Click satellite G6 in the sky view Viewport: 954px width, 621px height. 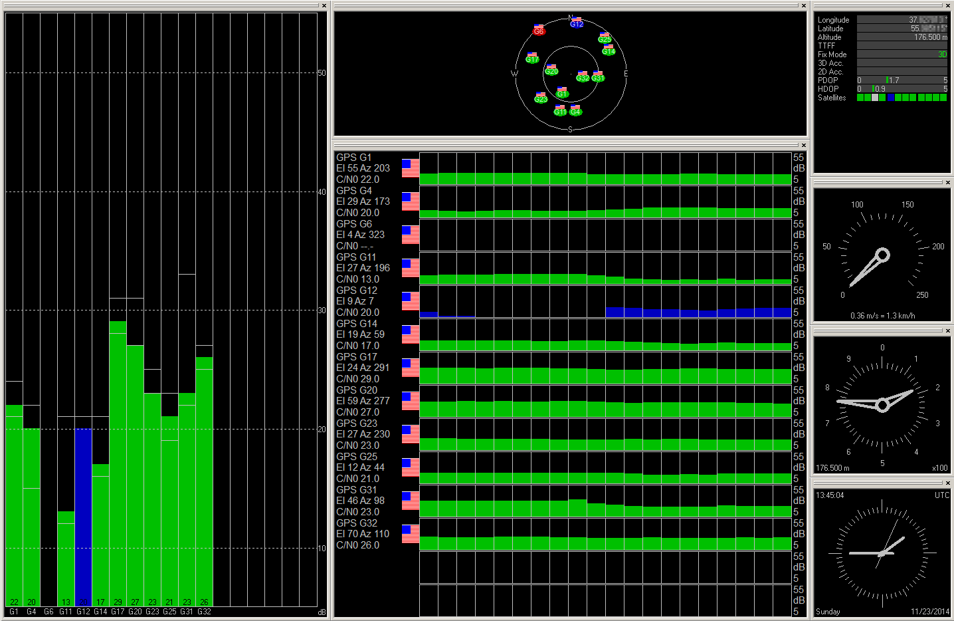coord(539,31)
